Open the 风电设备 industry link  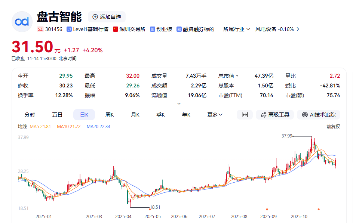(266, 29)
